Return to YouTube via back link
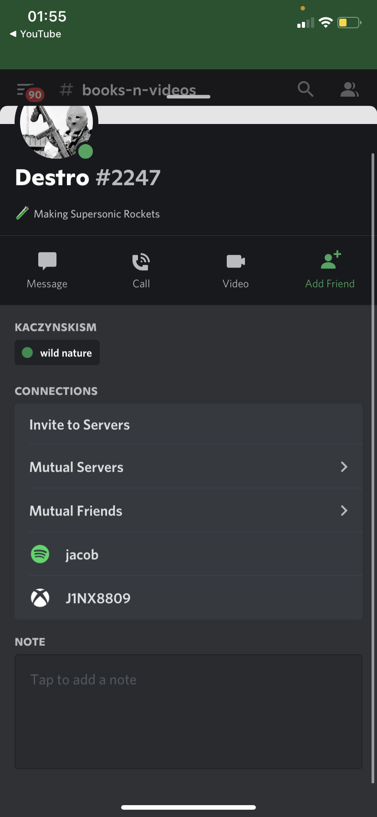Viewport: 377px width, 817px height. tap(36, 34)
